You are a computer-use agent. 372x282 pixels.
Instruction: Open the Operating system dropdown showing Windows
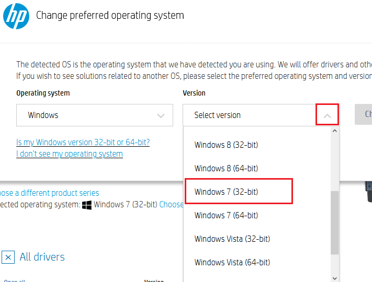pos(94,115)
